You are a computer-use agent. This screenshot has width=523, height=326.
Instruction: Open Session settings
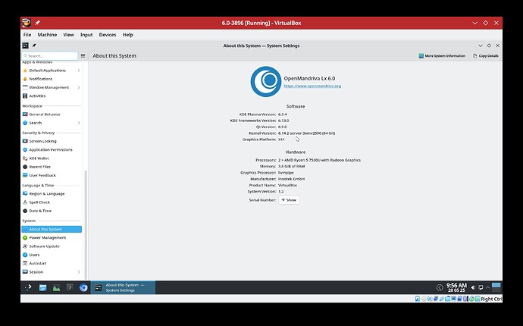click(52, 272)
